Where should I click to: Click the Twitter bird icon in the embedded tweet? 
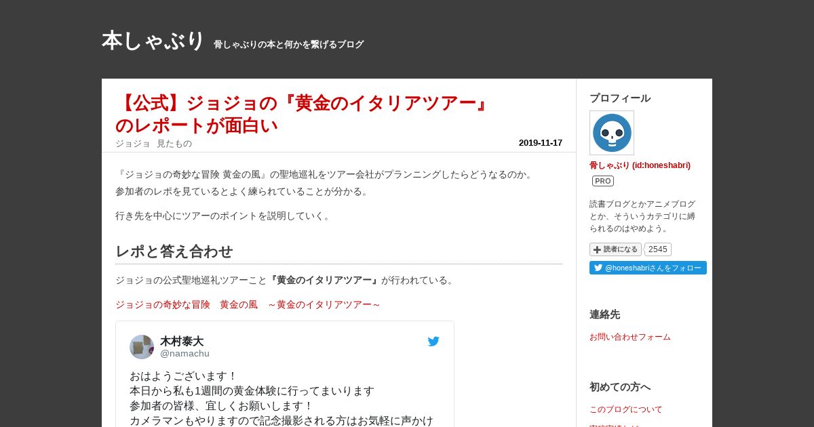(433, 342)
